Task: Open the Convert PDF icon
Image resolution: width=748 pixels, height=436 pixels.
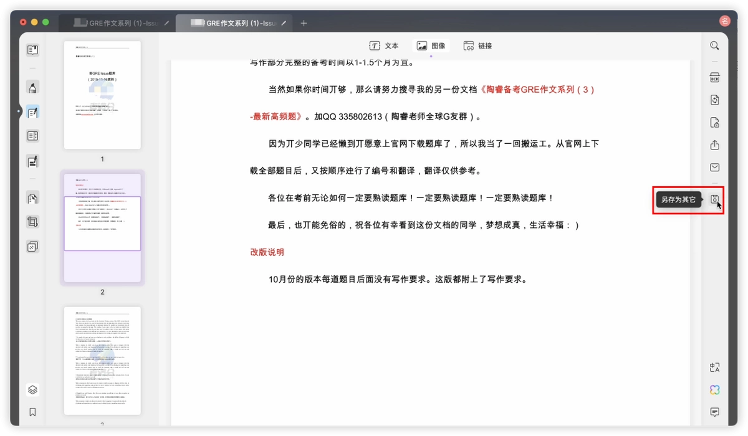Action: click(714, 100)
